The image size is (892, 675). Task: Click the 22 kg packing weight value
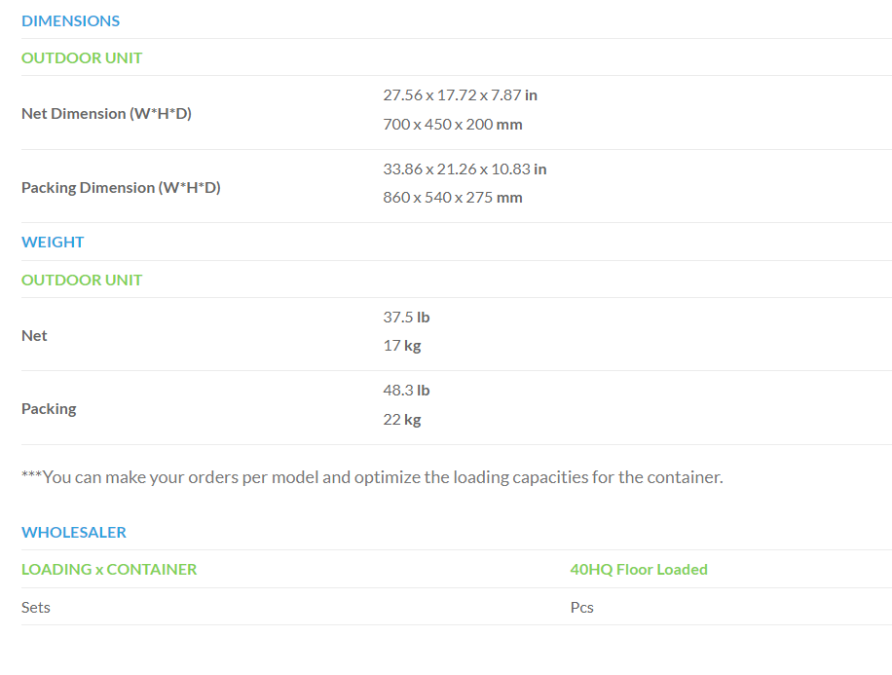tap(401, 420)
